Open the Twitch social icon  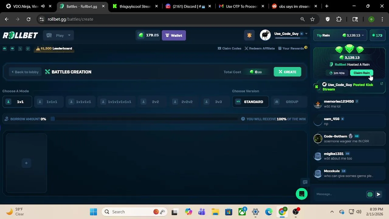pyautogui.click(x=28, y=48)
